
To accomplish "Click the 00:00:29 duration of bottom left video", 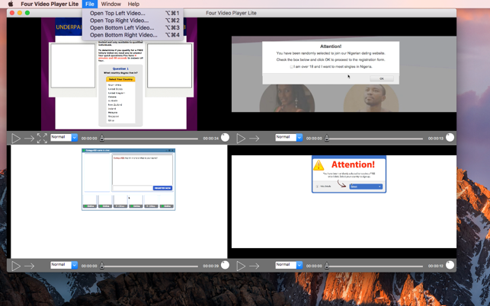I will tap(211, 266).
